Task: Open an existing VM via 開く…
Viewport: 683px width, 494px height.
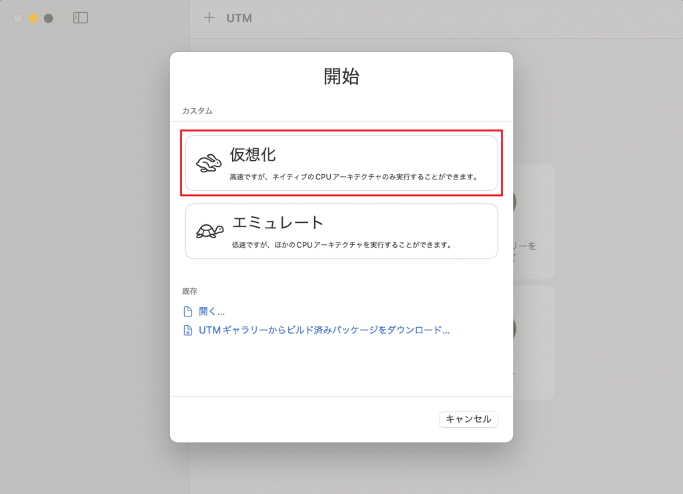Action: (211, 311)
